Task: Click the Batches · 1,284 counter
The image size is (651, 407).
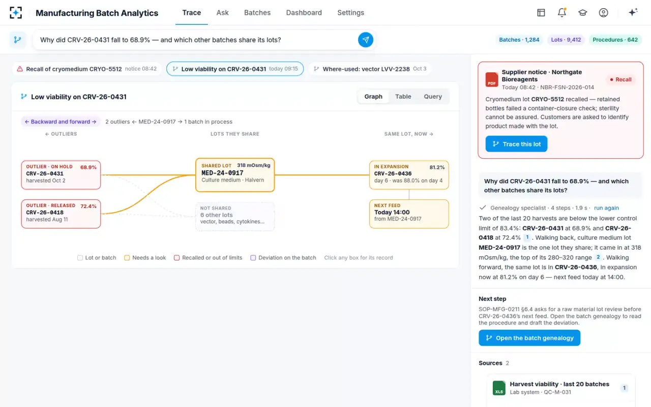Action: click(x=519, y=40)
